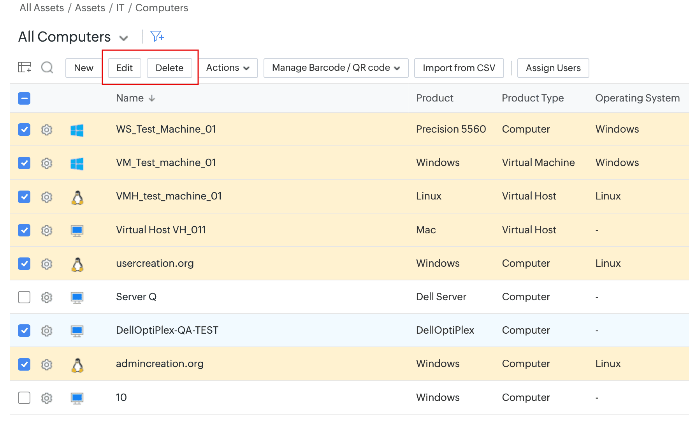Viewport: 689px width, 427px height.
Task: Go to IT in breadcrumb
Action: coord(120,8)
